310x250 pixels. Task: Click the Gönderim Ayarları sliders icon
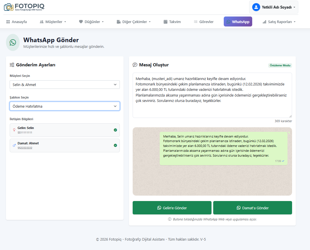click(12, 65)
